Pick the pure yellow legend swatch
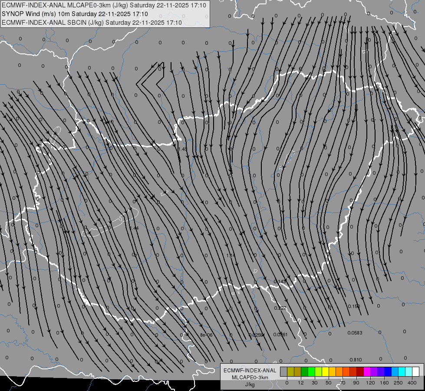425x391 pixels. pos(326,371)
